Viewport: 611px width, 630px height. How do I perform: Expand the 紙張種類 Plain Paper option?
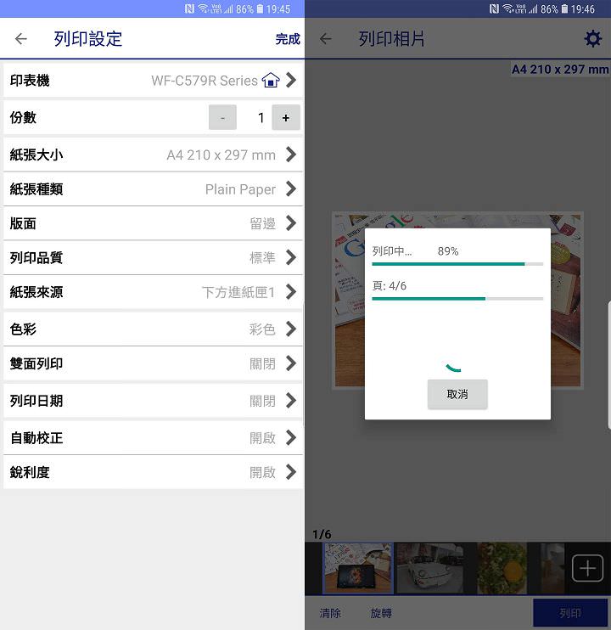tap(291, 188)
